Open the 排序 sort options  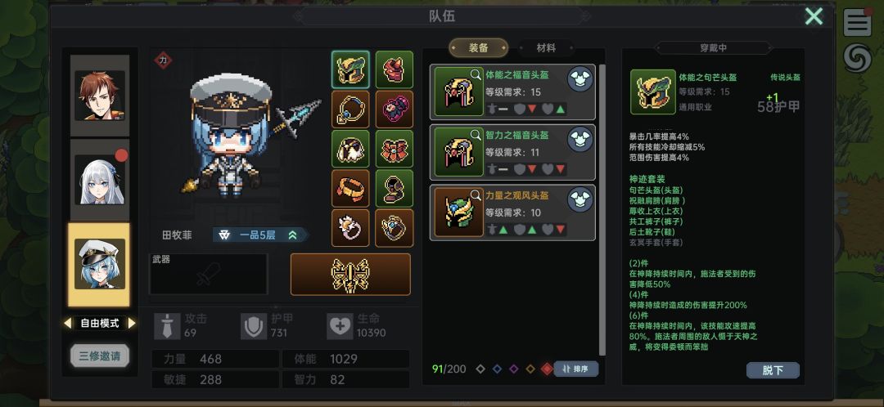[x=575, y=369]
